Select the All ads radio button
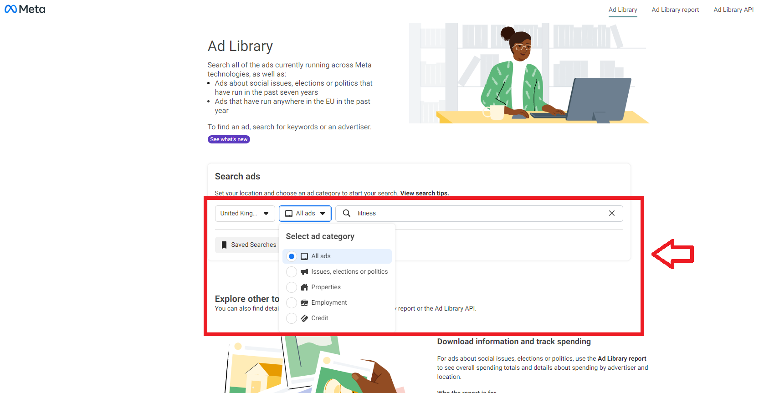Screen dimensions: 764x393 [x=292, y=256]
